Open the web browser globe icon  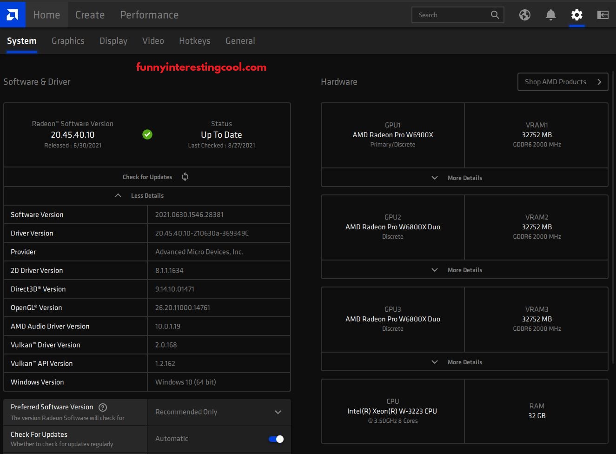(x=525, y=15)
